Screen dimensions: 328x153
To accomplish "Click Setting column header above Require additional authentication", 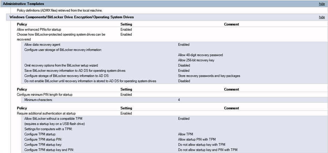I will coord(126,108).
